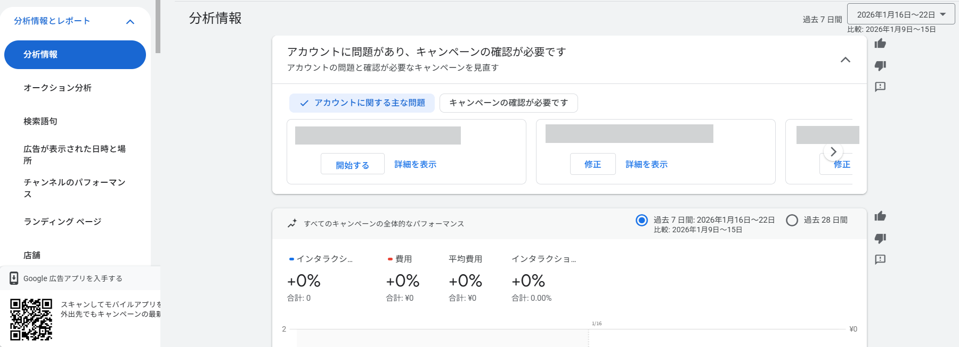The width and height of the screenshot is (959, 347).
Task: Click the 開始する button
Action: coord(352,165)
